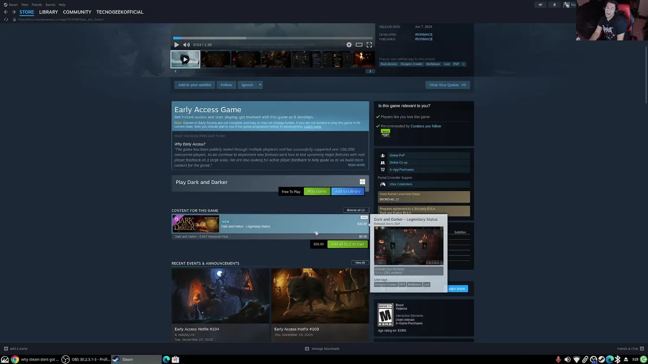This screenshot has height=364, width=648.
Task: Open Early Access Hotfix #104 announcement
Action: tap(220, 305)
